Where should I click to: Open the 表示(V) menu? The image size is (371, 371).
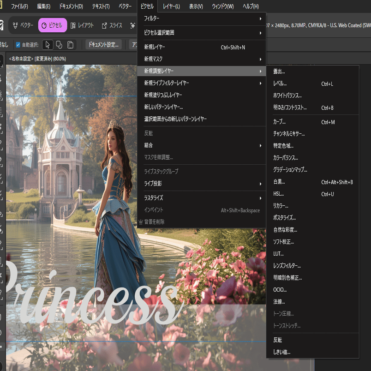(x=196, y=6)
